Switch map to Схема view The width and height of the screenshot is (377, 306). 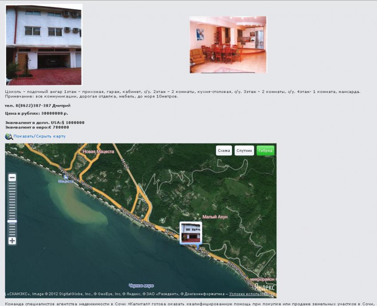point(224,151)
